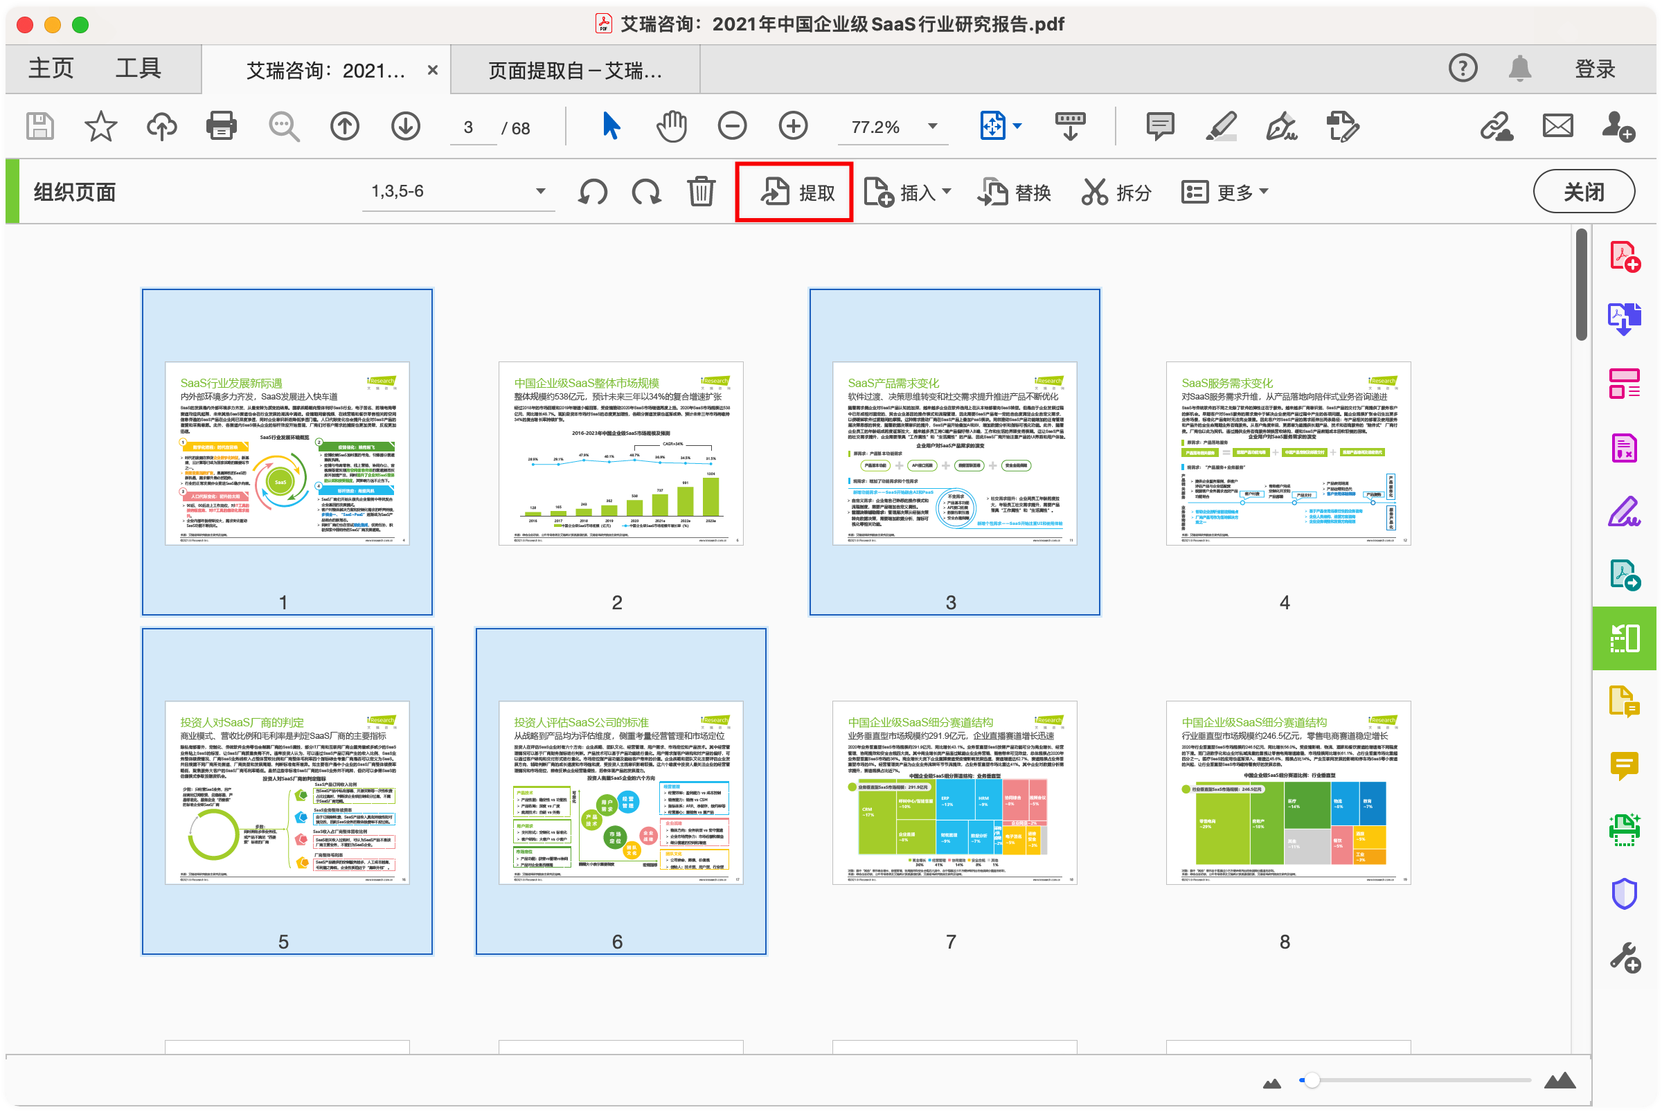This screenshot has width=1662, height=1112.
Task: Select page 4 thumbnail
Action: click(1287, 454)
